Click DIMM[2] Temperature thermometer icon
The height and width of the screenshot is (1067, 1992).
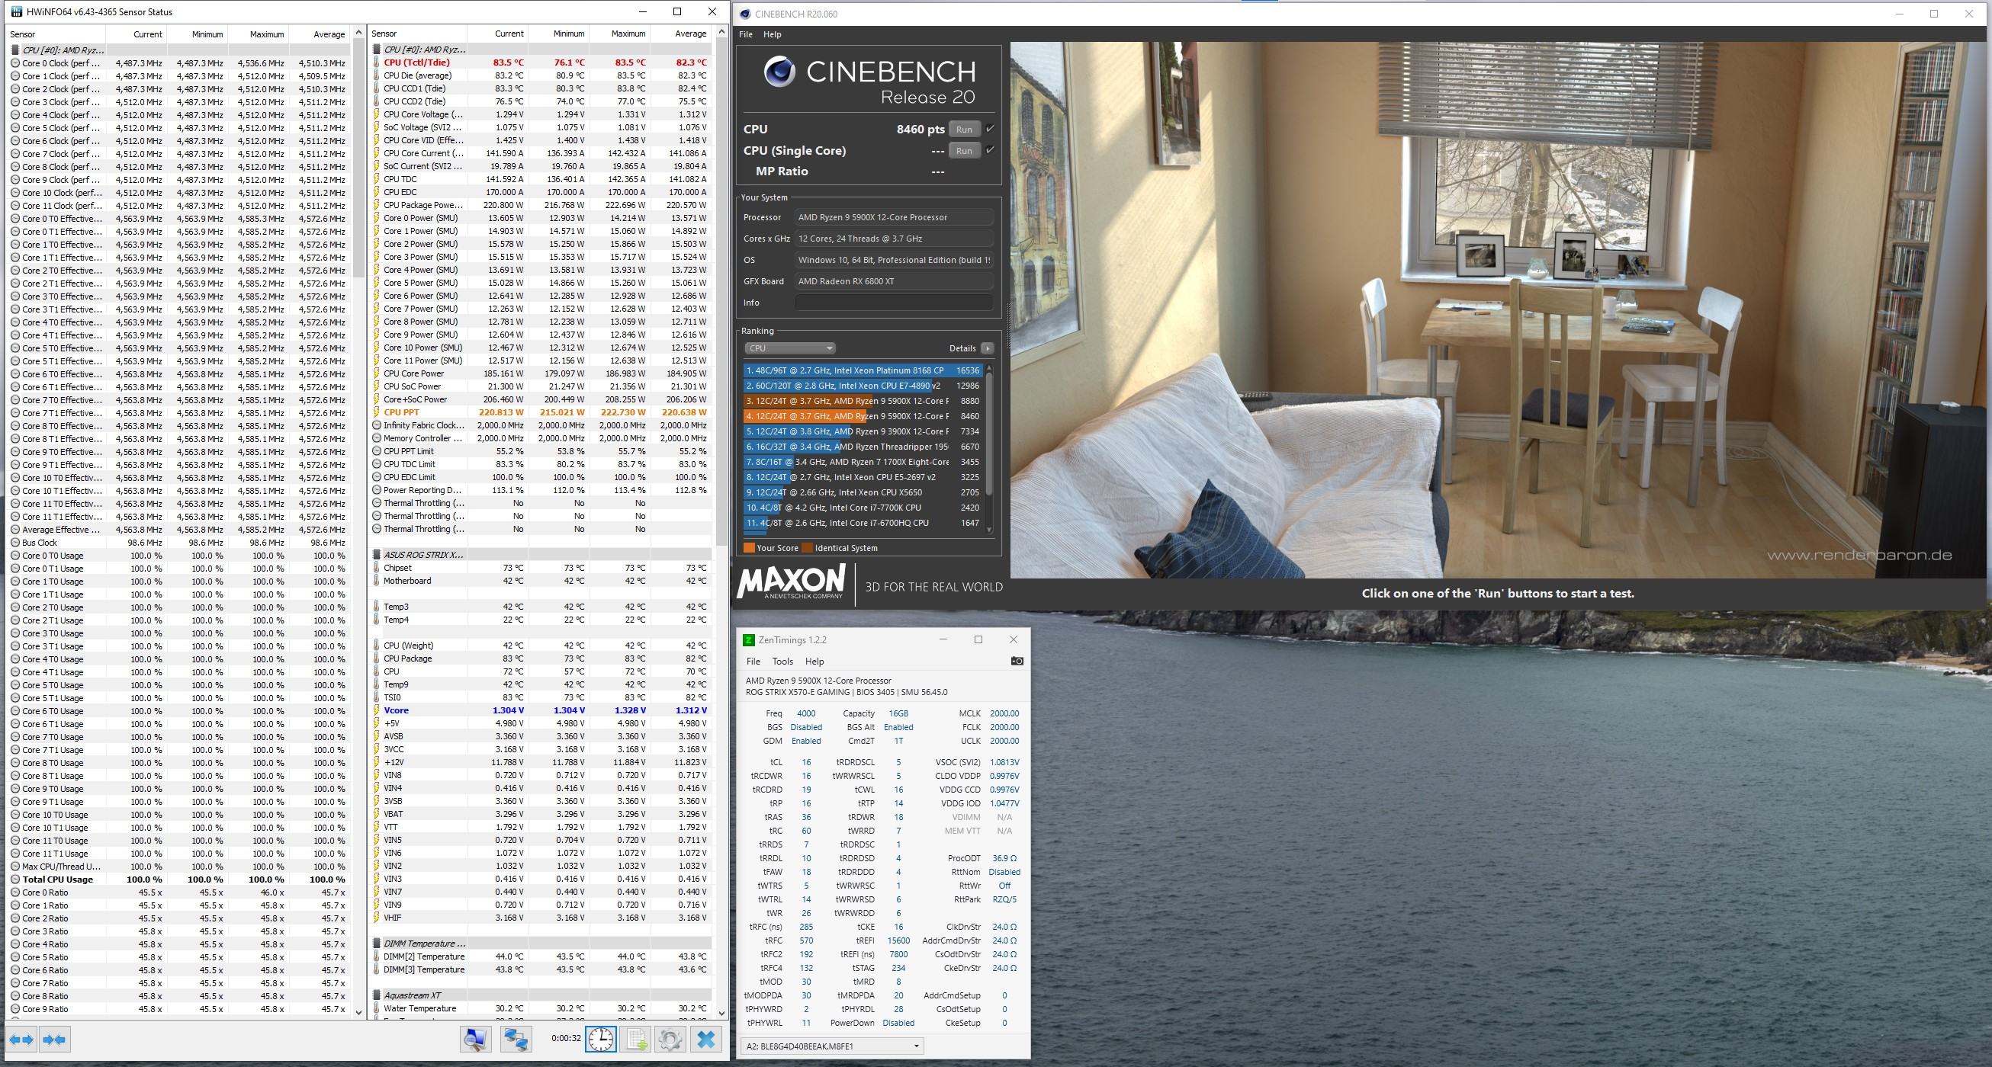[377, 956]
